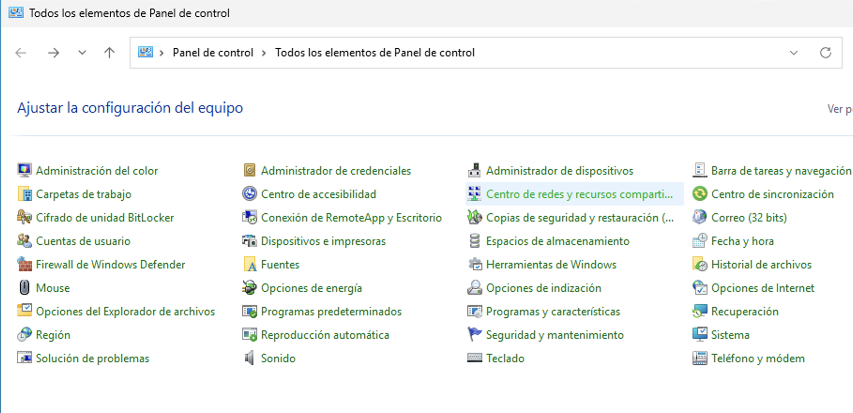This screenshot has height=413, width=853.
Task: Click the Opciones de Internet link
Action: click(x=762, y=288)
